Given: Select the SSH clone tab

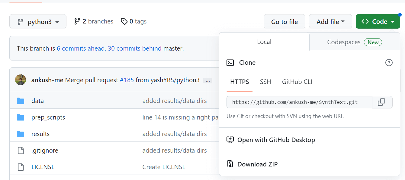Looking at the screenshot, I should [x=265, y=82].
